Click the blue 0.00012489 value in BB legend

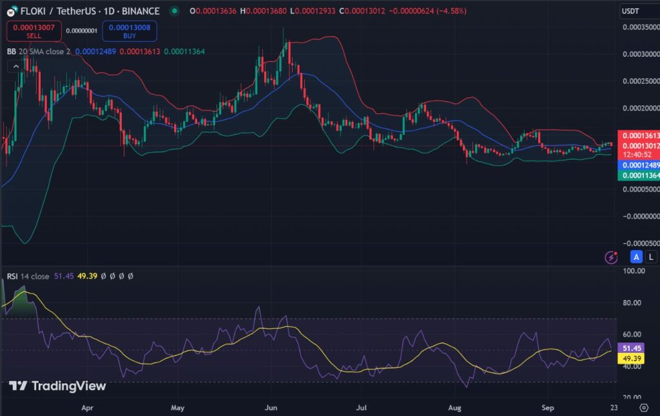coord(95,52)
